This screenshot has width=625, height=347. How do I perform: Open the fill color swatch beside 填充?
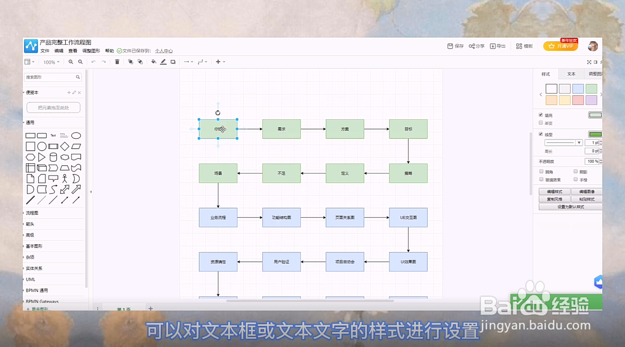[x=595, y=115]
